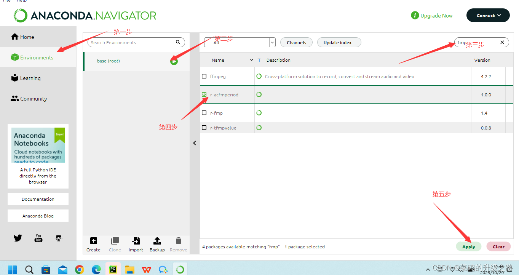Click the Search Environments field
Image resolution: width=519 pixels, height=275 pixels.
[136, 43]
